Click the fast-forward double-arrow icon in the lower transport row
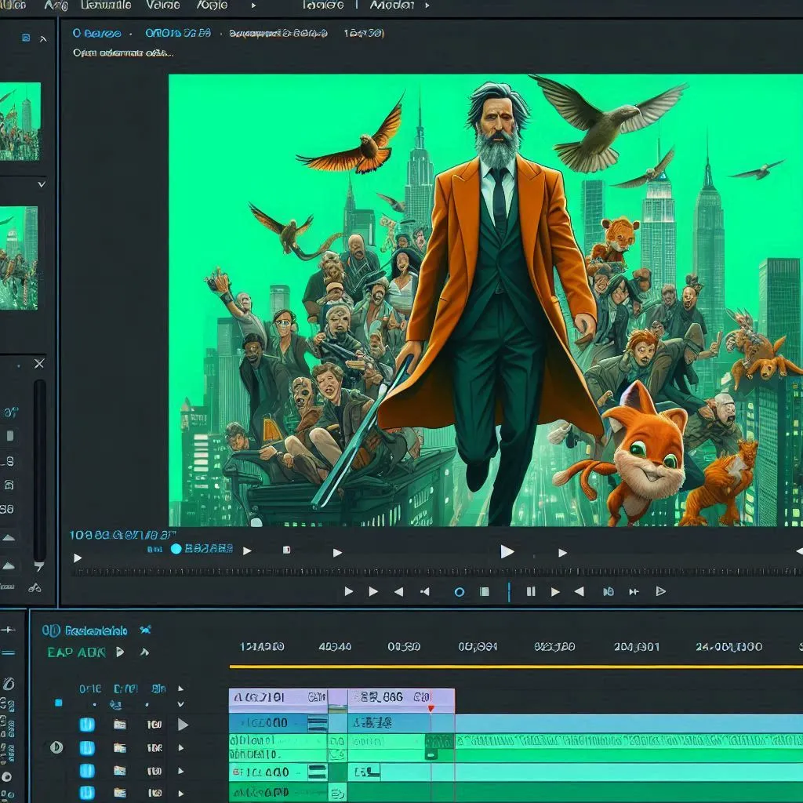This screenshot has width=803, height=803. [634, 591]
